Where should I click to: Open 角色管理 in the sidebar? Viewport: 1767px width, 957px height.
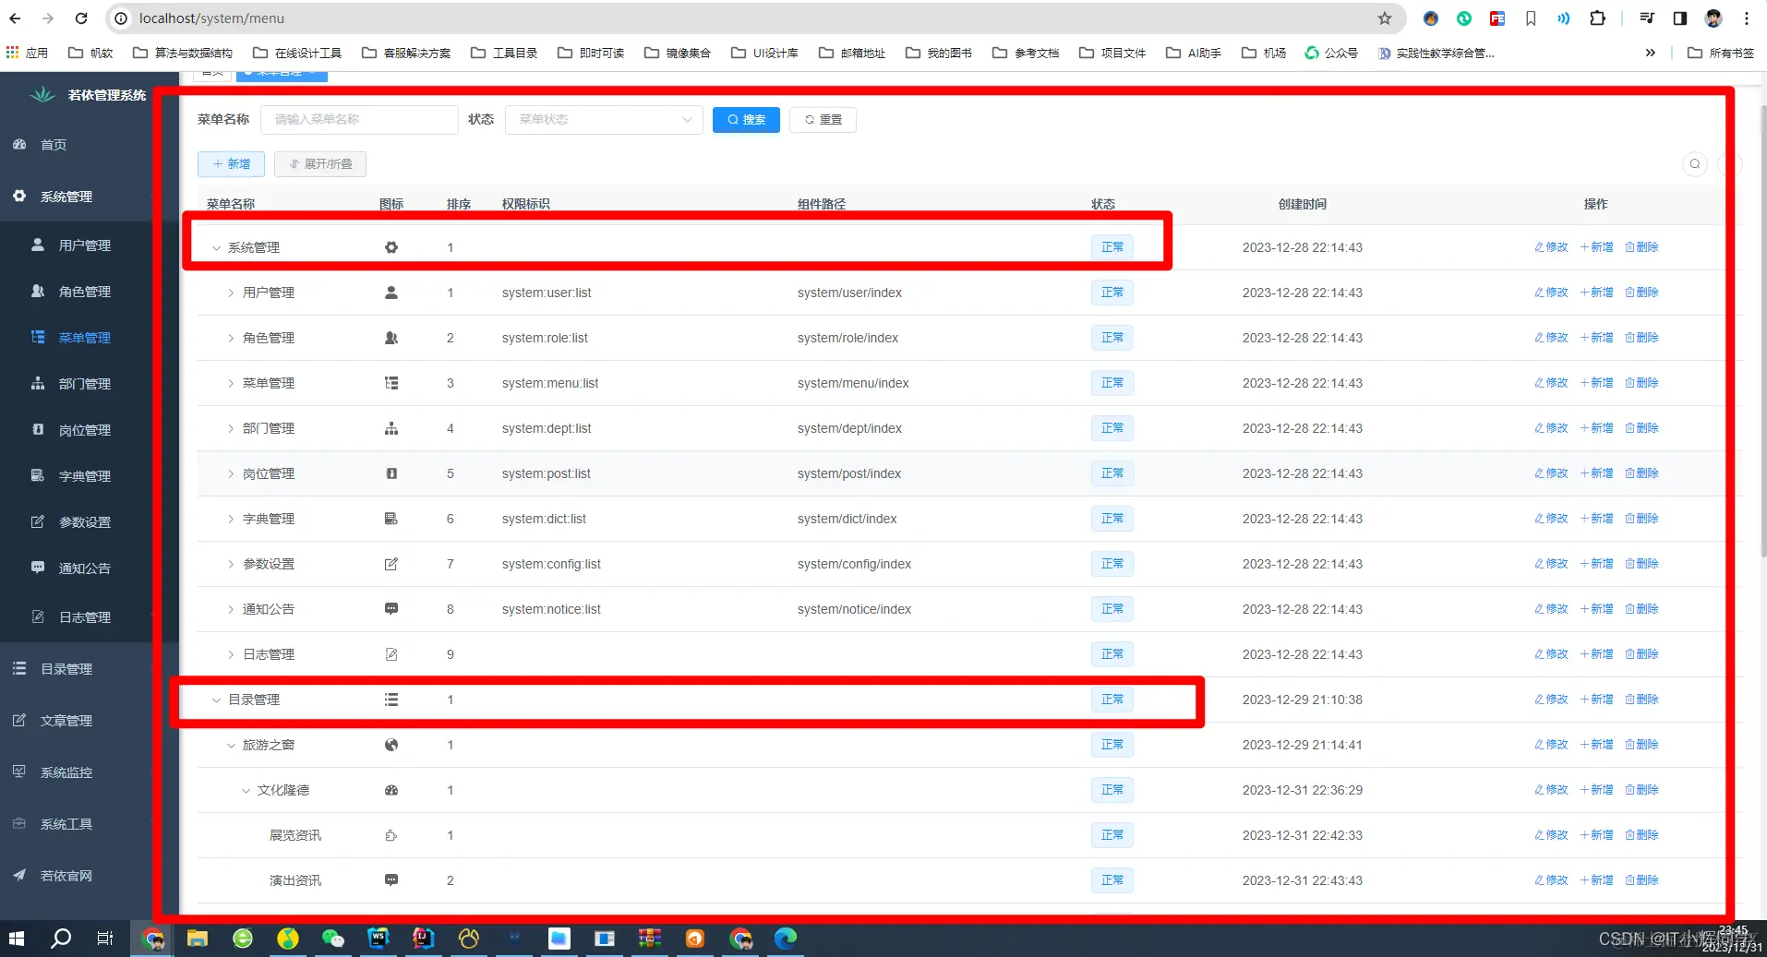click(x=84, y=292)
